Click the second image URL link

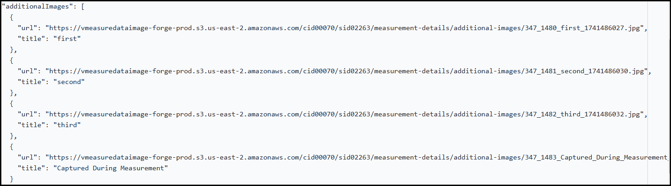(347, 71)
